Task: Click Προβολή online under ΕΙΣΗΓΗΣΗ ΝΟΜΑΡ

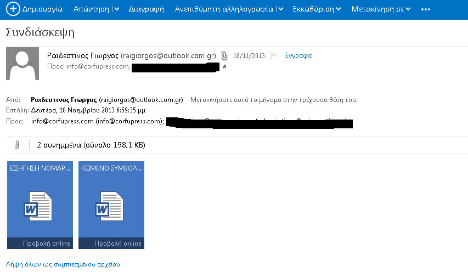Action: click(x=47, y=243)
